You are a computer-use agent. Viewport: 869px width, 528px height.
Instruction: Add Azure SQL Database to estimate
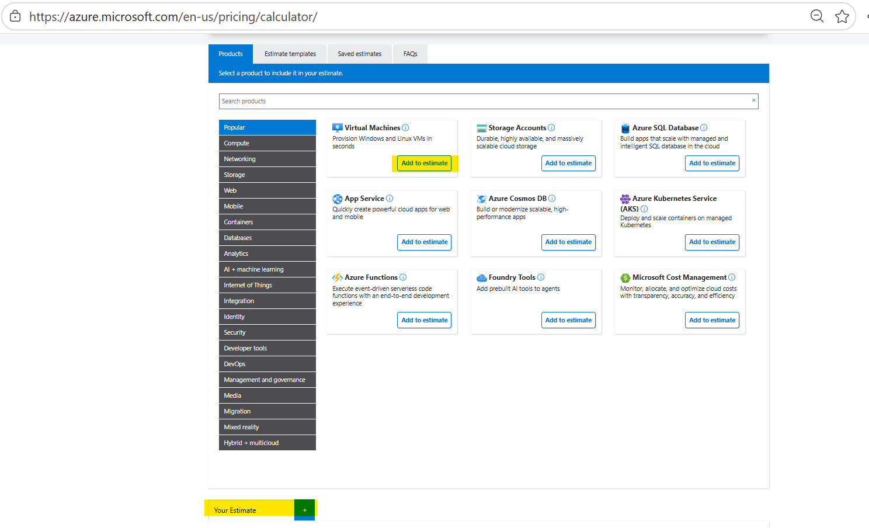[712, 163]
